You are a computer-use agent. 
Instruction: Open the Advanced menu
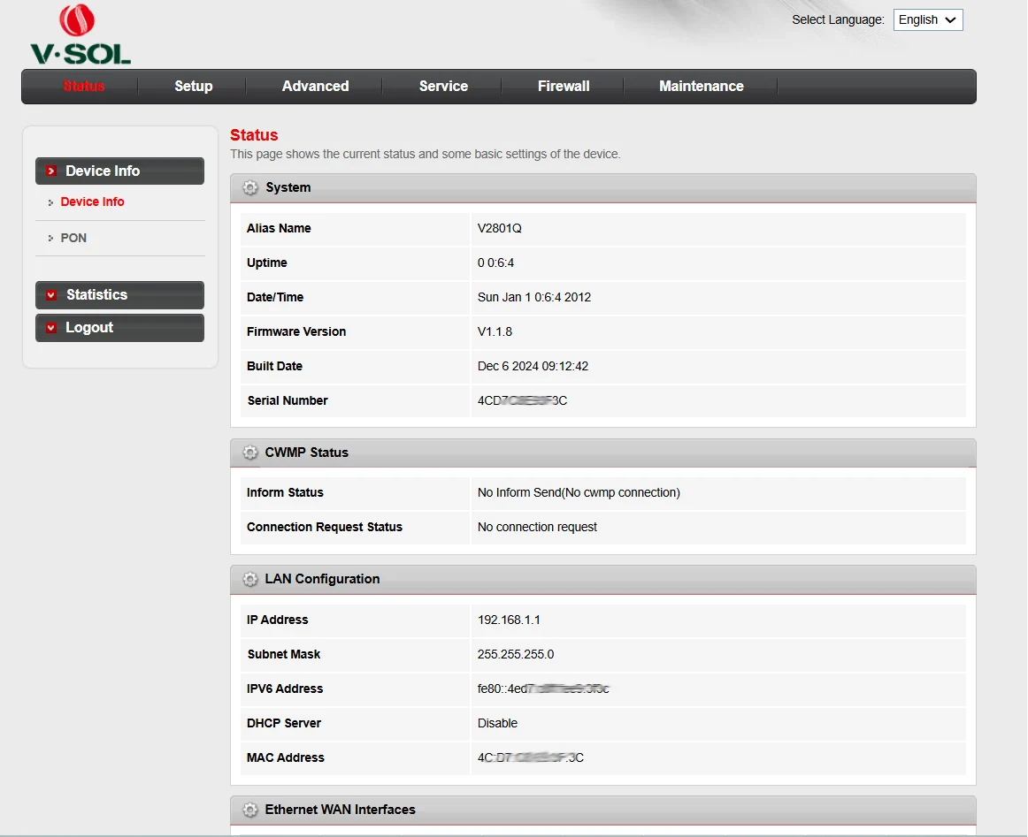point(315,87)
